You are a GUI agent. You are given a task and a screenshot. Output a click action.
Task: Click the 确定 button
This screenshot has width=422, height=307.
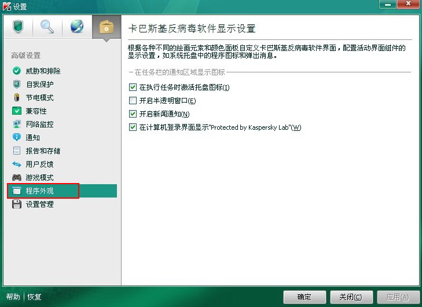[x=304, y=297]
